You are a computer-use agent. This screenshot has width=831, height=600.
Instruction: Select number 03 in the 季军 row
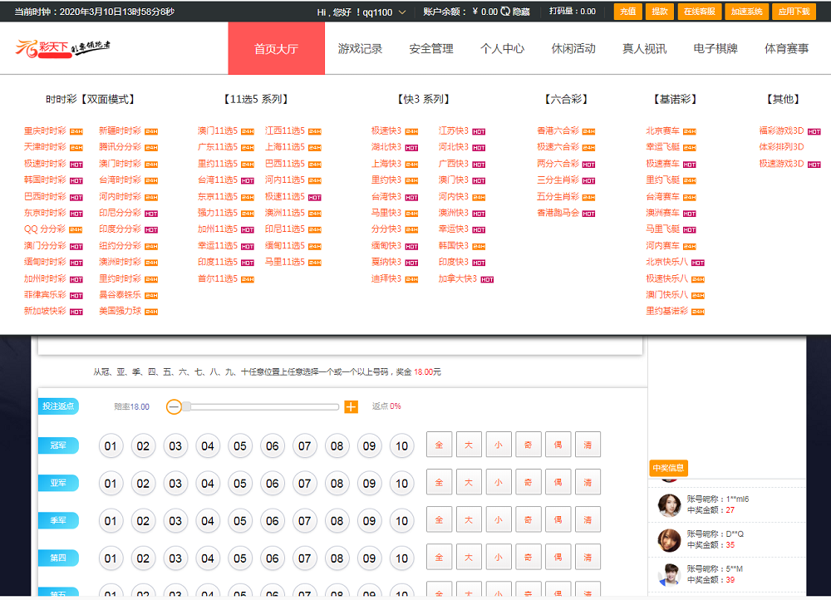(175, 521)
